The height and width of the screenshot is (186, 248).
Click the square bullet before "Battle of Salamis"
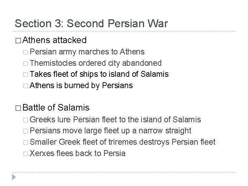(x=18, y=108)
